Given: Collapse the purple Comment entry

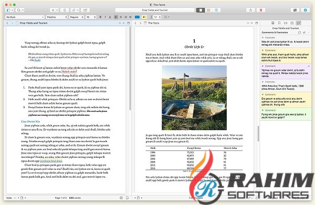Looking at the screenshot, I should point(262,66).
